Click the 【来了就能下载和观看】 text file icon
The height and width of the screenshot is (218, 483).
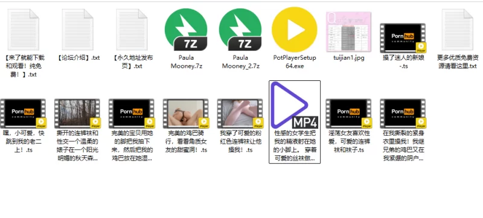pyautogui.click(x=24, y=30)
